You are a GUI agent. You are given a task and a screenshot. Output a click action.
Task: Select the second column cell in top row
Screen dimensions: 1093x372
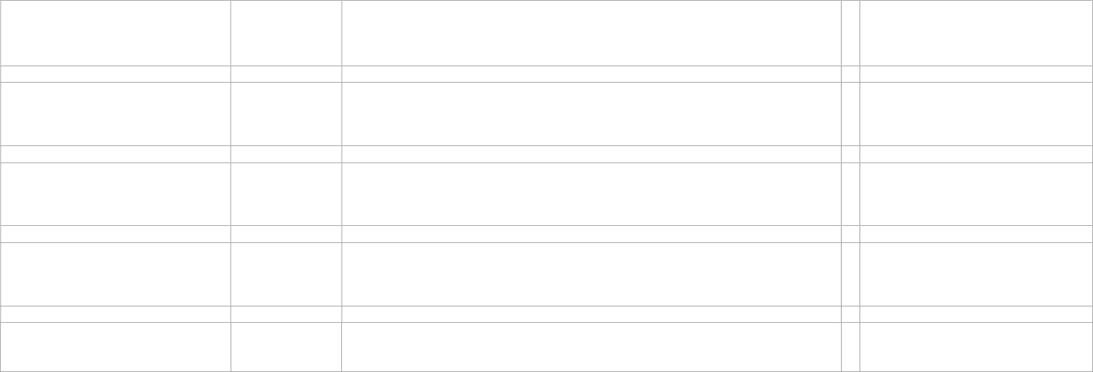point(286,33)
